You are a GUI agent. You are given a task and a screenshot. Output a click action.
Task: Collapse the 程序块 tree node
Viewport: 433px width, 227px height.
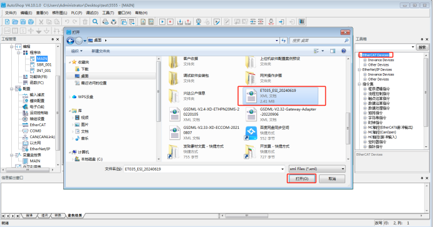pyautogui.click(x=18, y=53)
